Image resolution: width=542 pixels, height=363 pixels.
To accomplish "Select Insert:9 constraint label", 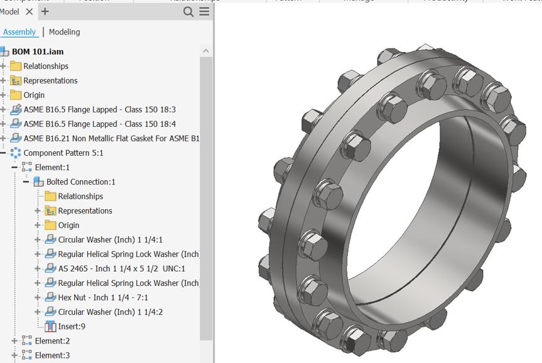I will pos(72,327).
